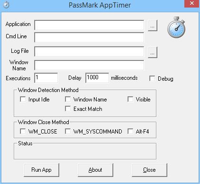Enable the Debug checkbox
This screenshot has height=184, width=200.
(x=152, y=78)
